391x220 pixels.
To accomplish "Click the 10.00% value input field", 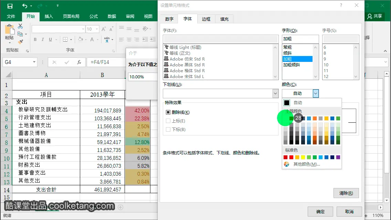I will (x=142, y=77).
